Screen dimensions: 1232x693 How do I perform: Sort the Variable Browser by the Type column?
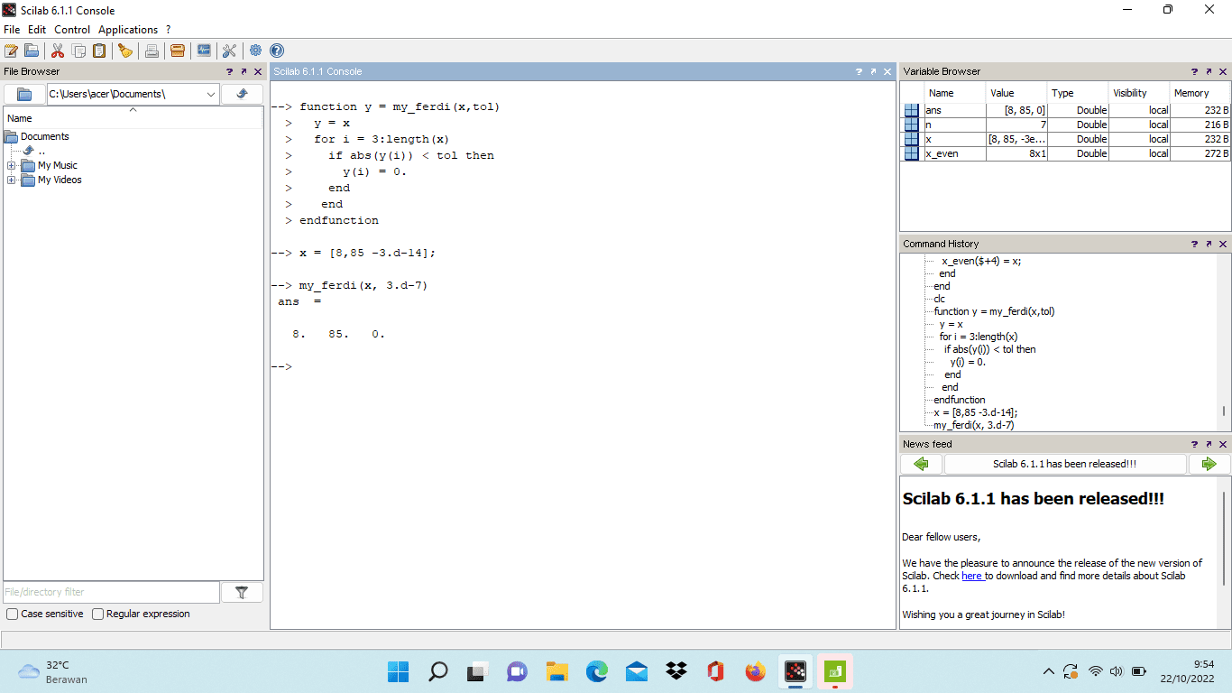(1078, 93)
